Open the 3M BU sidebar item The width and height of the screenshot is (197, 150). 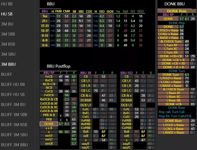(x=7, y=24)
